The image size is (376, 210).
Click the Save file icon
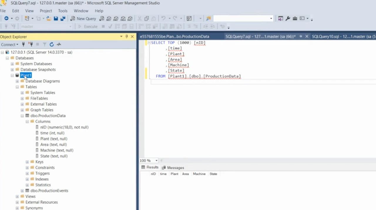[x=56, y=19]
